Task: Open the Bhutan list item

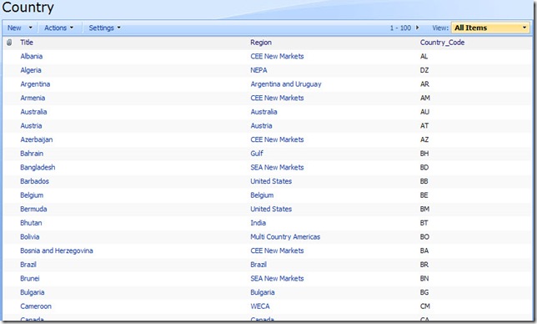Action: pos(31,223)
